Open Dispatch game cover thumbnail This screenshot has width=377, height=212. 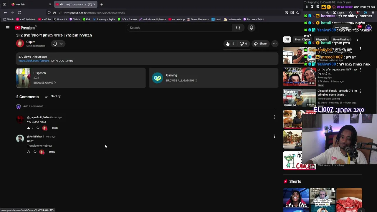[23, 78]
